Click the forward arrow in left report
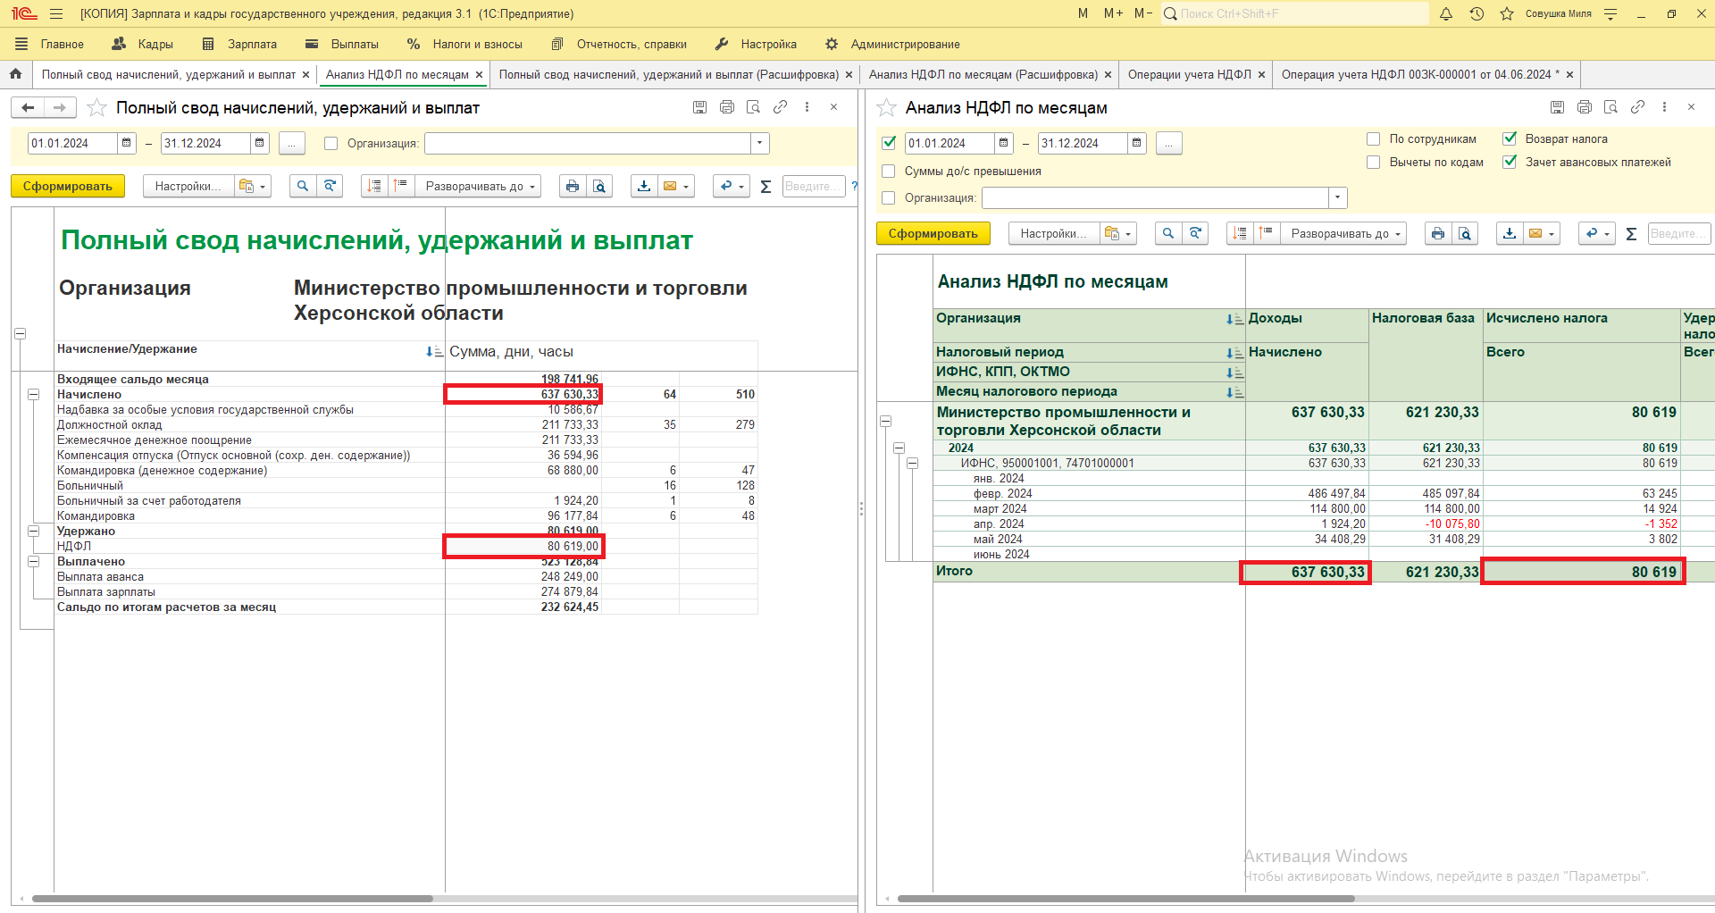Viewport: 1715px width, 913px height. (60, 107)
